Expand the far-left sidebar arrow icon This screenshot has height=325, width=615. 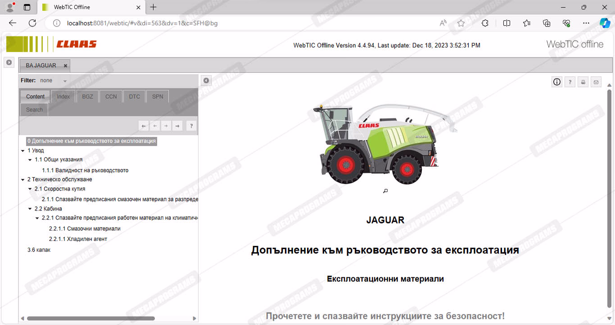9,62
